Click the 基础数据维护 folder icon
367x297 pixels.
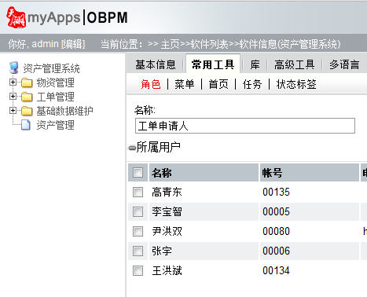(x=27, y=111)
